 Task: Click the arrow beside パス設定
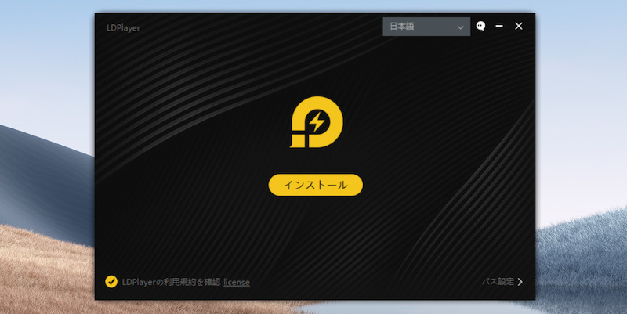tap(520, 281)
